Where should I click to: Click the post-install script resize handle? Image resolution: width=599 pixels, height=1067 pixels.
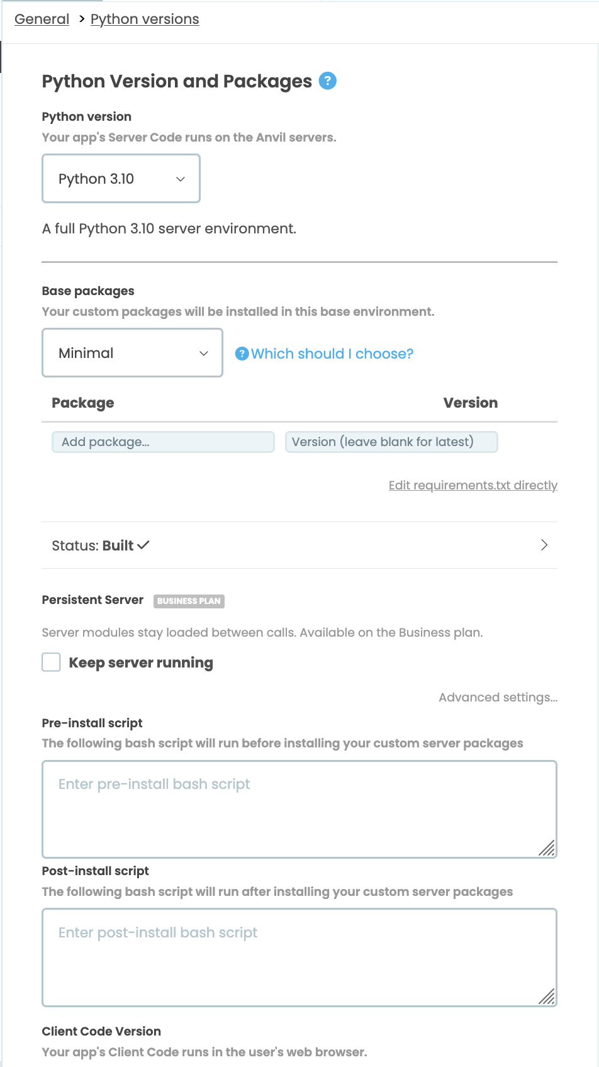[x=547, y=997]
